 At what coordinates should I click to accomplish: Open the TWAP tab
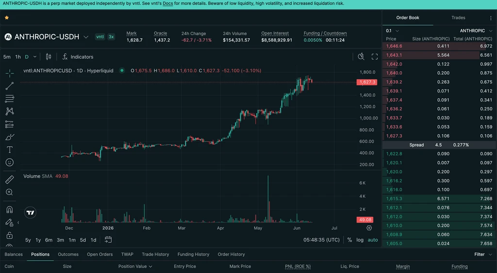pos(127,254)
